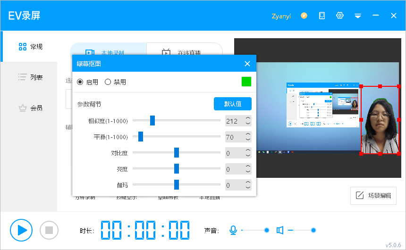This screenshot has height=250, width=406.
Task: Increase 对比度 value with up arrow
Action: [248, 150]
